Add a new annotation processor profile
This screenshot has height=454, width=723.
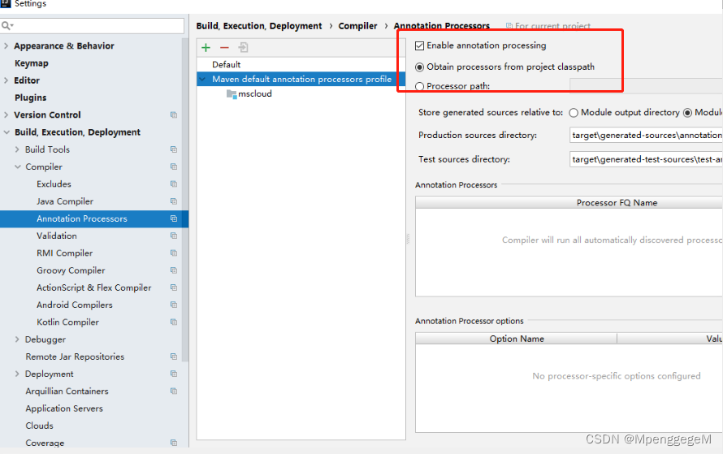(206, 47)
